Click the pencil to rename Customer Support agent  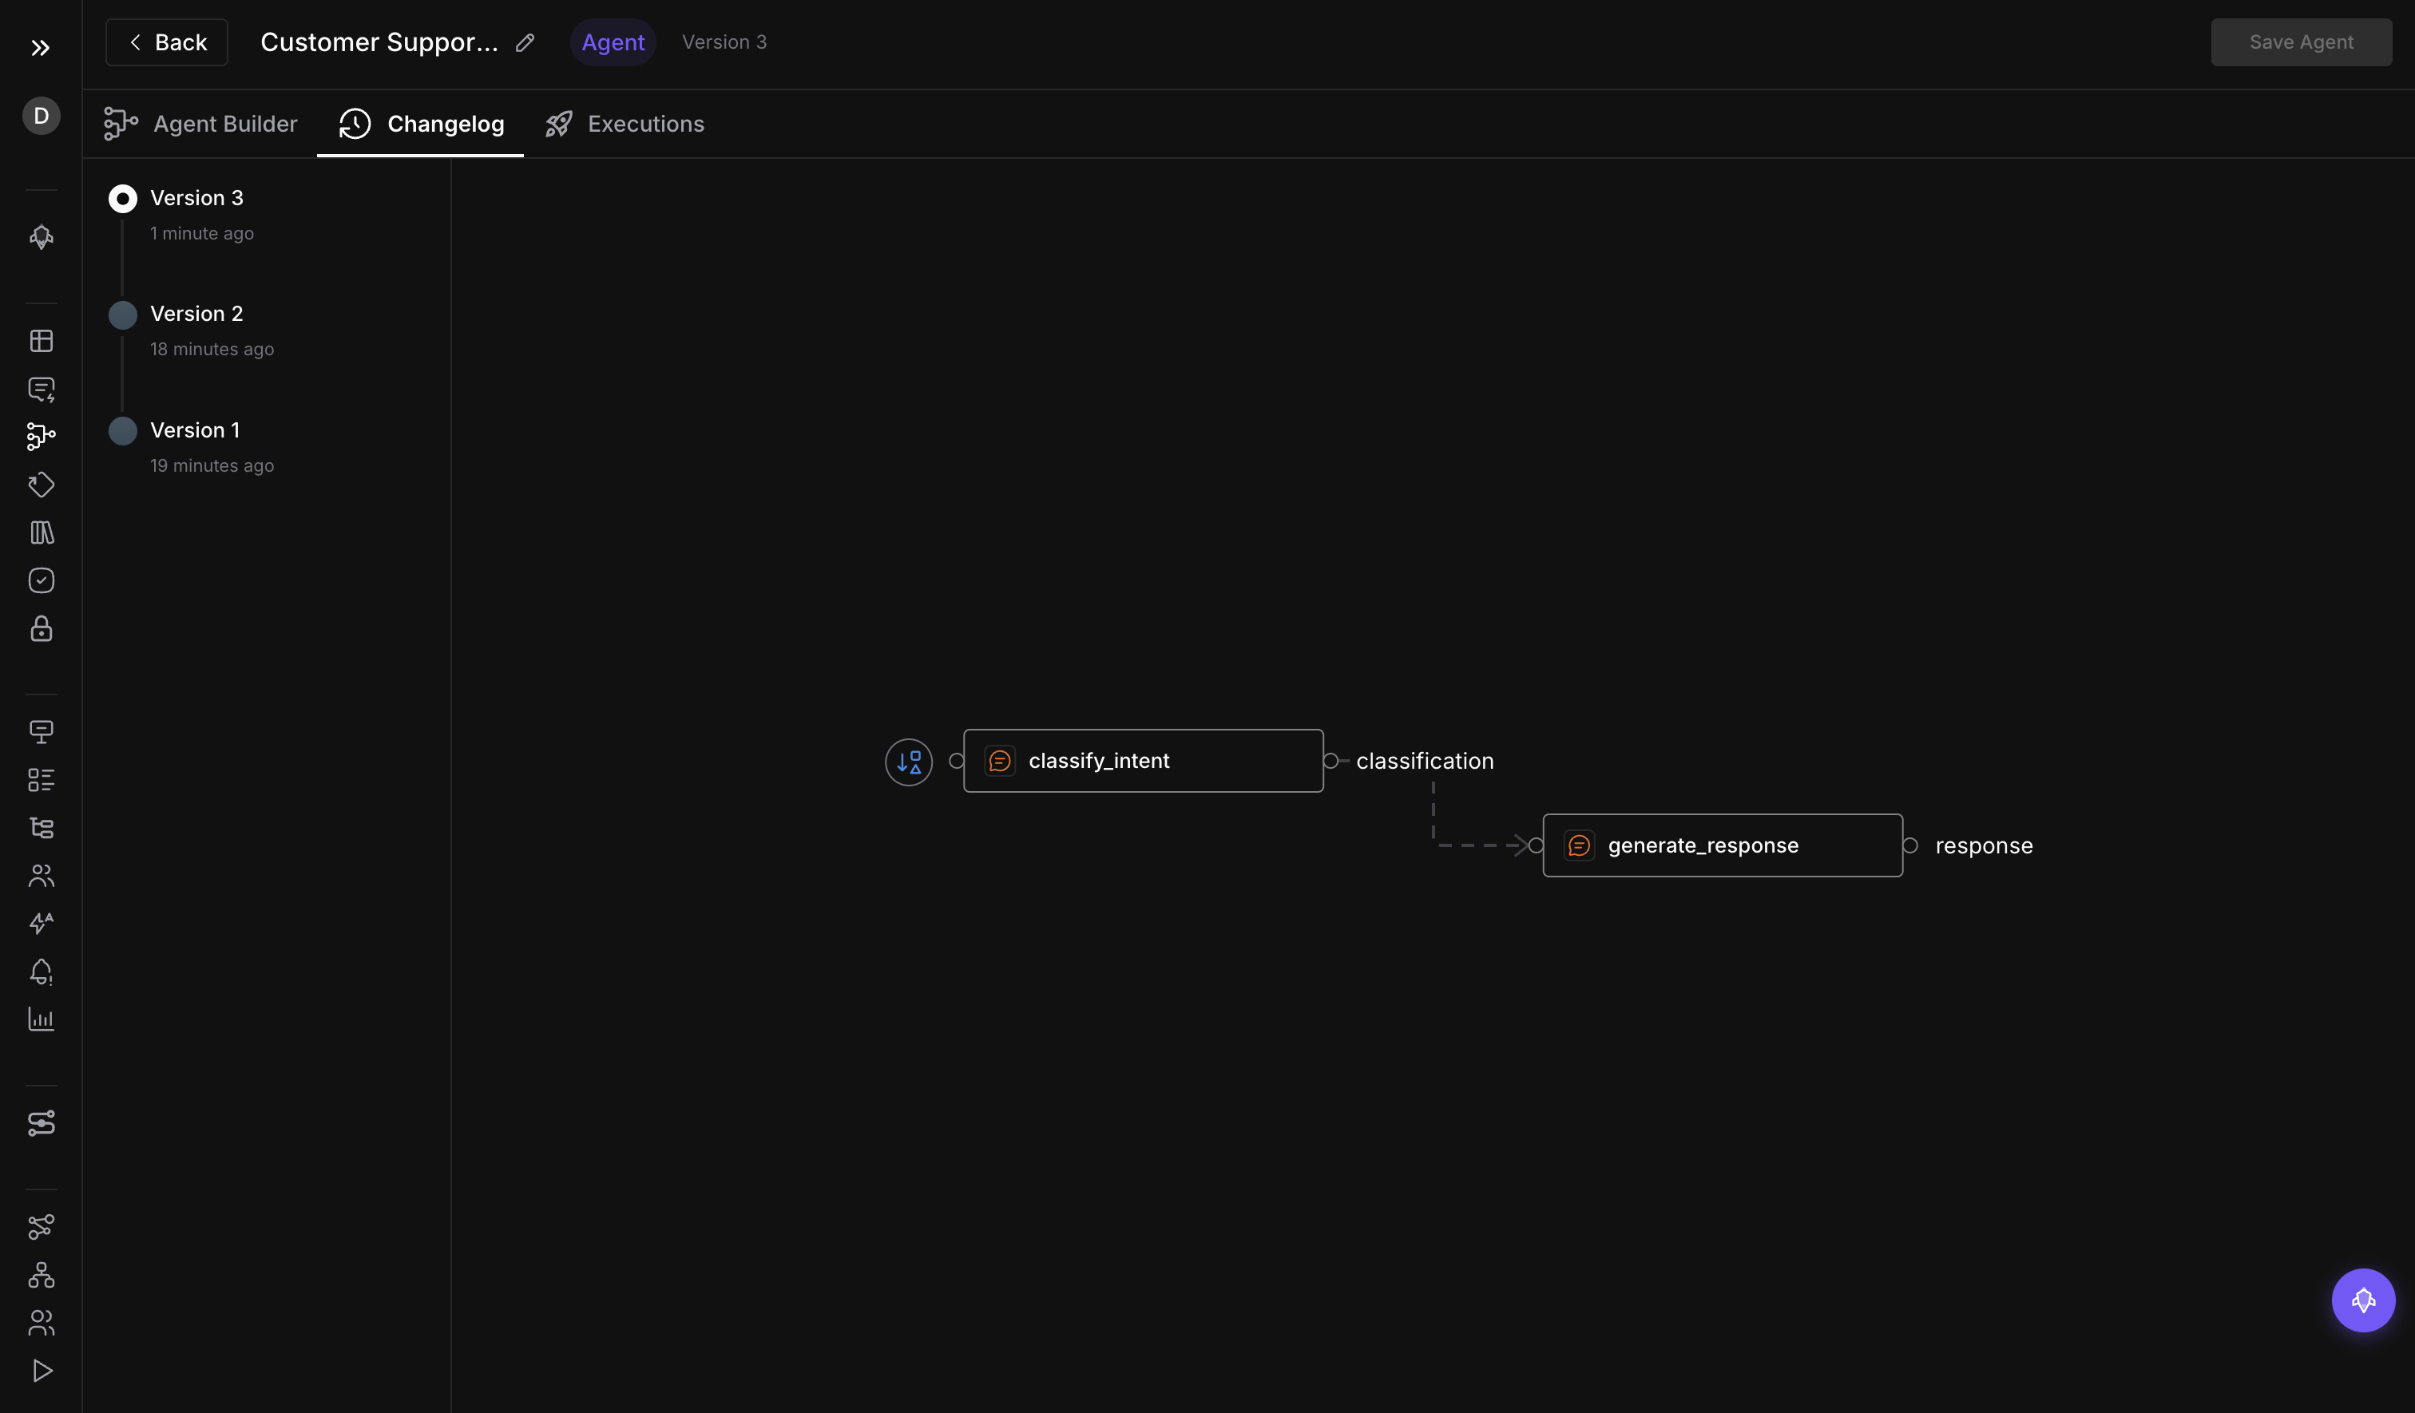pos(523,42)
